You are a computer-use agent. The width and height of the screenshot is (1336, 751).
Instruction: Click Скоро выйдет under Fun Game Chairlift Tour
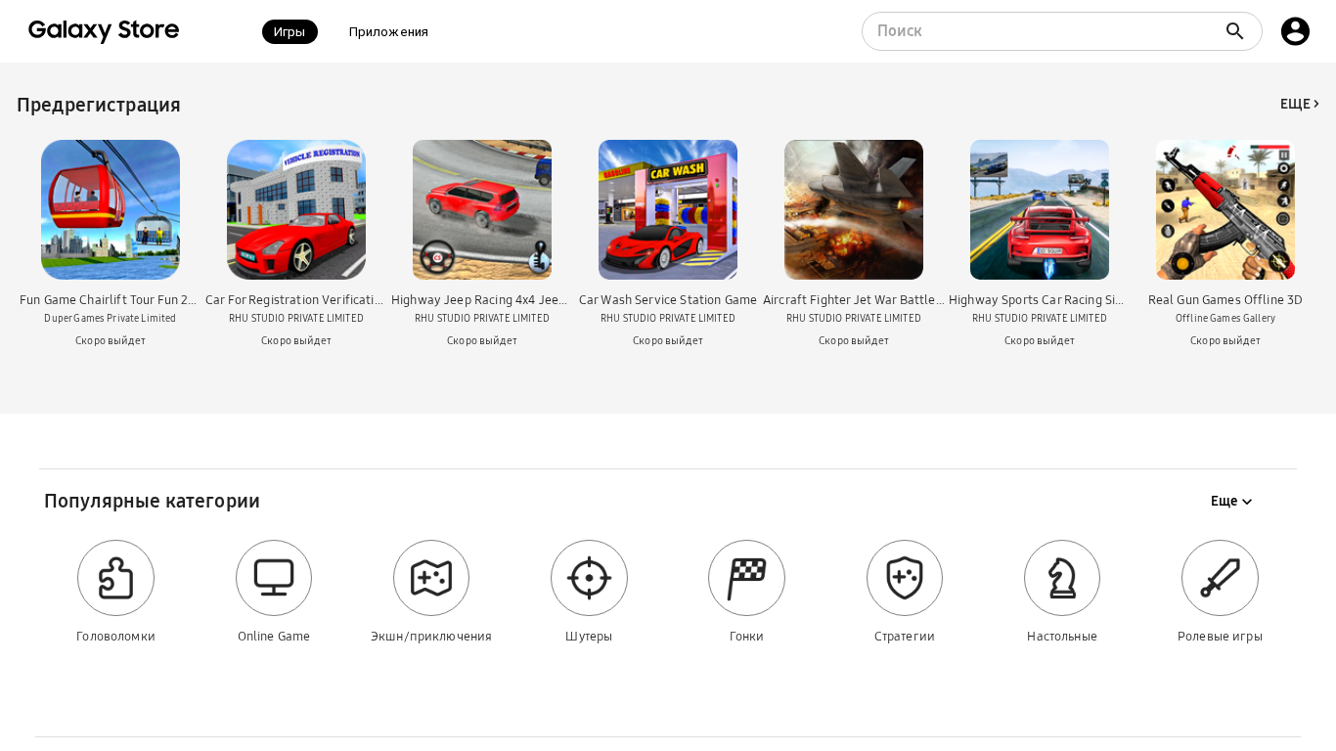click(111, 341)
